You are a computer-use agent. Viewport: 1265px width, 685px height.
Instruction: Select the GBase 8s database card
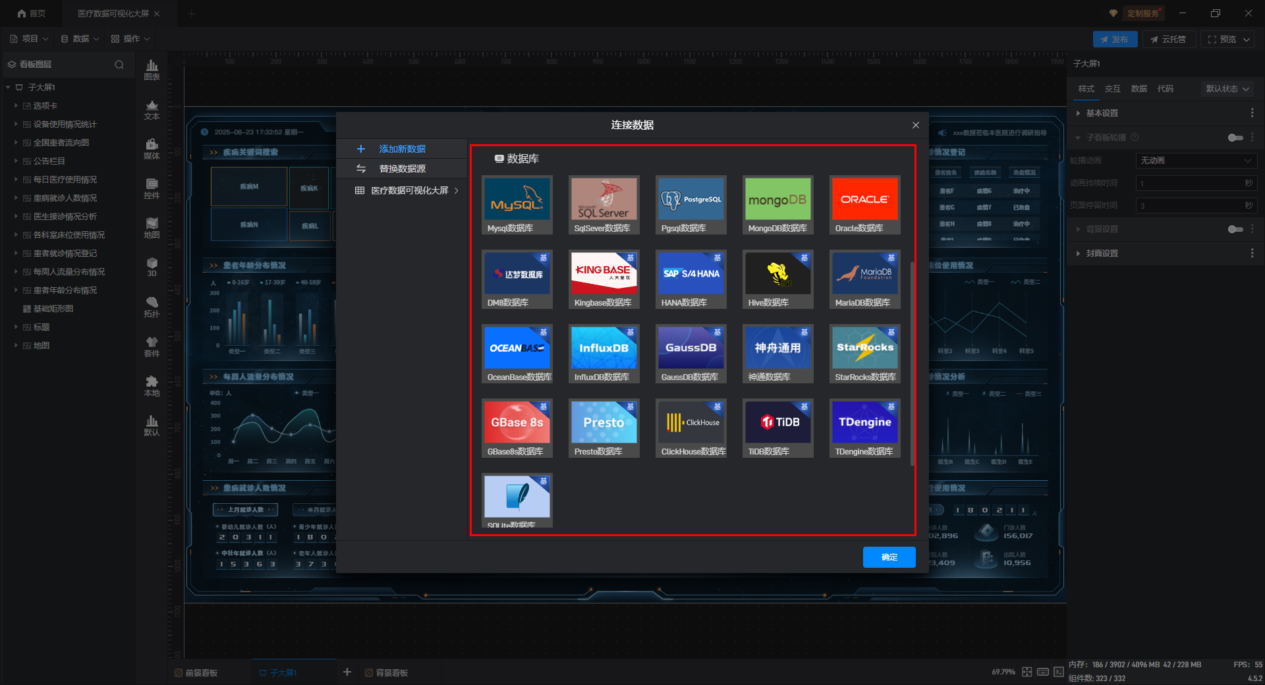pos(517,428)
